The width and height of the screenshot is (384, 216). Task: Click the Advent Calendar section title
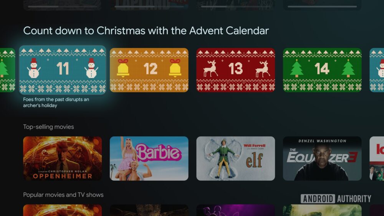tap(146, 31)
